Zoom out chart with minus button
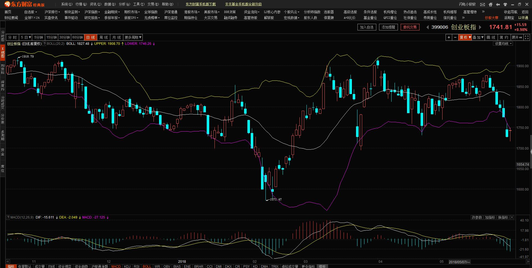532x268 pixels. pos(455,37)
